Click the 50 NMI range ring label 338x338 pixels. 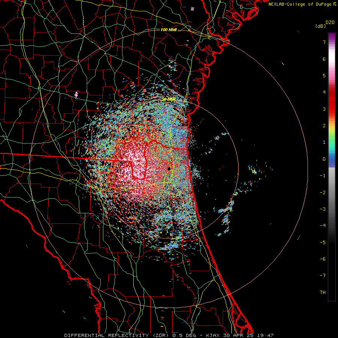coord(168,100)
